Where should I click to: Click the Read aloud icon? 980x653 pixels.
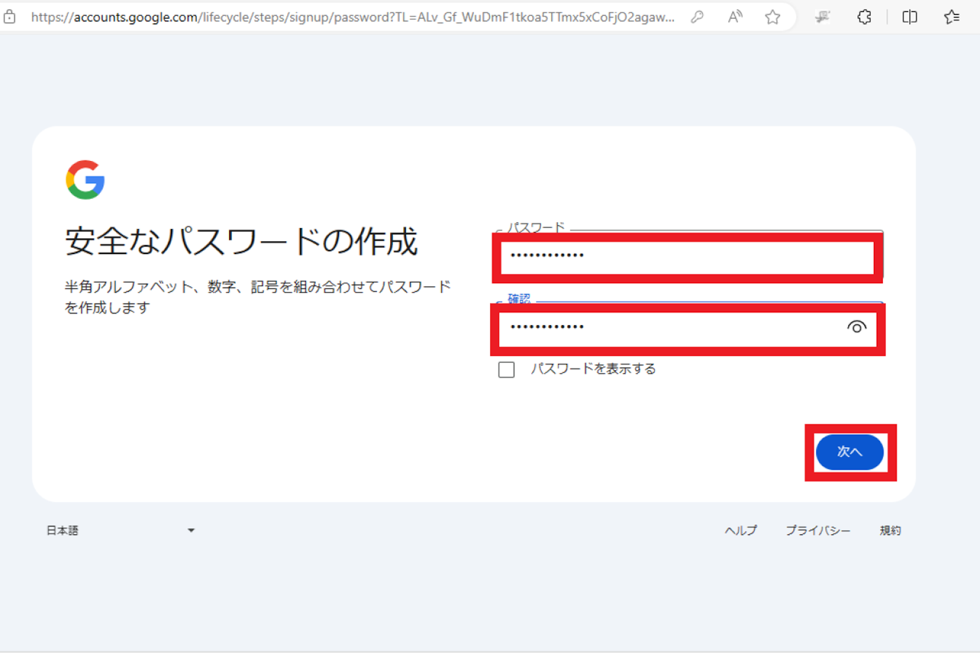click(735, 17)
